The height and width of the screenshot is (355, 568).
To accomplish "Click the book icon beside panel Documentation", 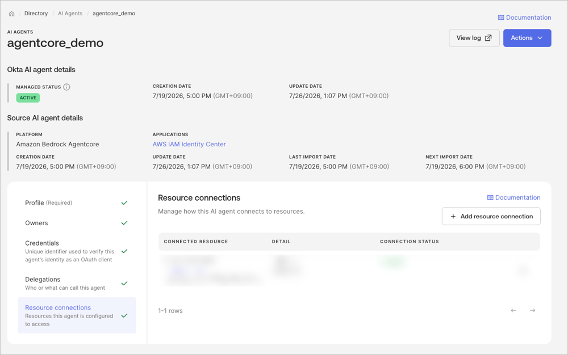I will 490,197.
